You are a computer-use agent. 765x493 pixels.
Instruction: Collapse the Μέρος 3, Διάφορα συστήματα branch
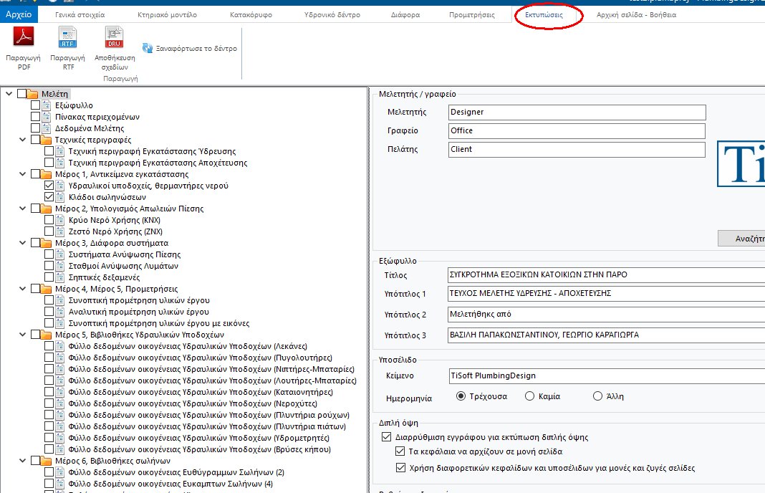21,243
